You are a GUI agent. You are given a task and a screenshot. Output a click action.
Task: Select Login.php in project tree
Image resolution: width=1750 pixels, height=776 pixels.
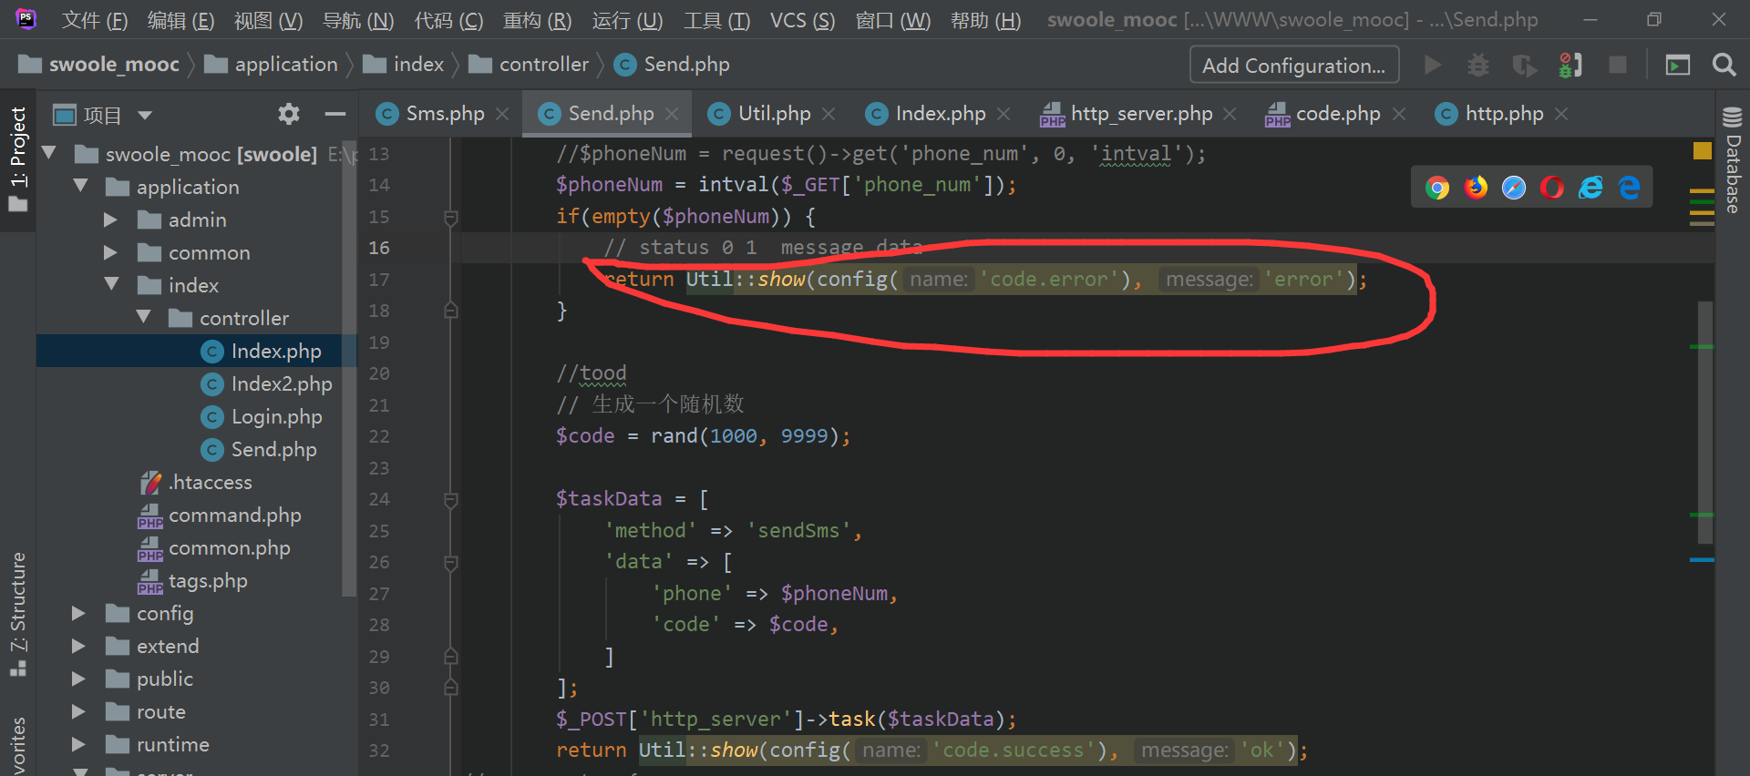pos(276,417)
